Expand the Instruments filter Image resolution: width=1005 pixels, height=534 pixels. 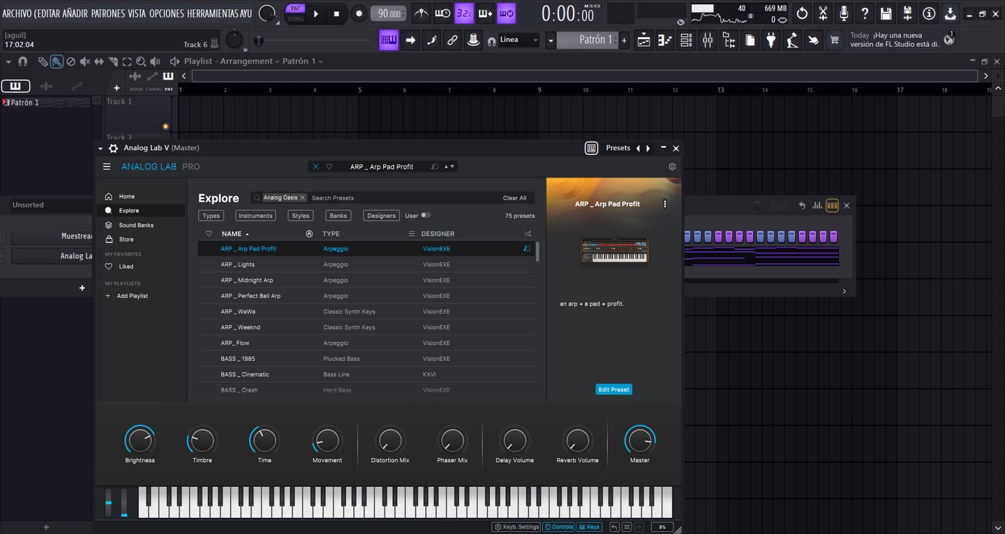click(x=255, y=216)
